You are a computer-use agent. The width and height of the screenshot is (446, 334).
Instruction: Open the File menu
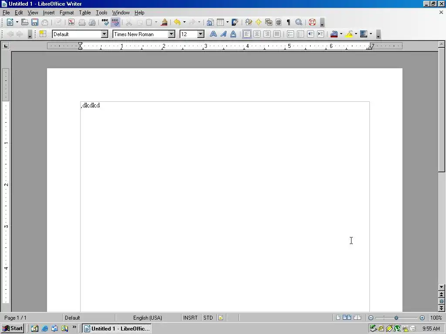click(x=6, y=13)
